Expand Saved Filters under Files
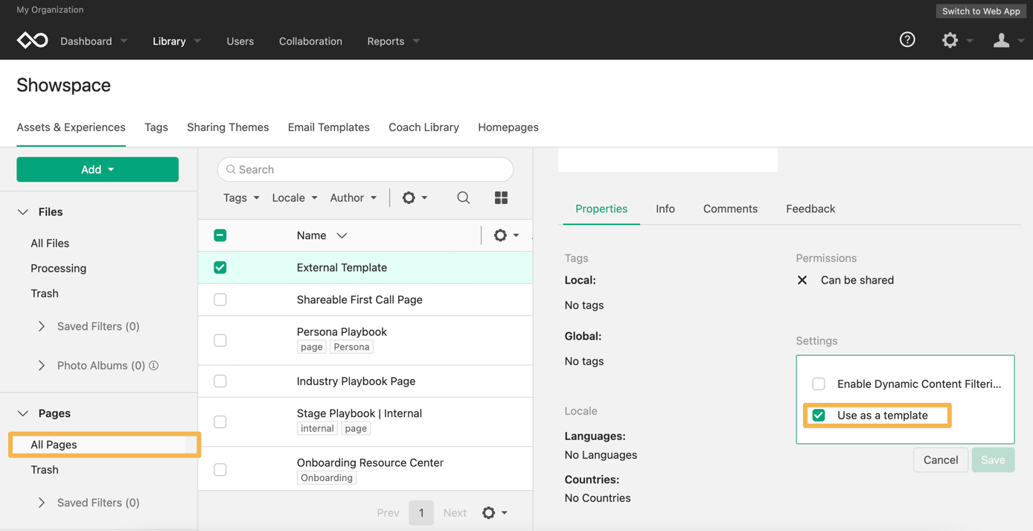The image size is (1033, 531). (x=42, y=326)
